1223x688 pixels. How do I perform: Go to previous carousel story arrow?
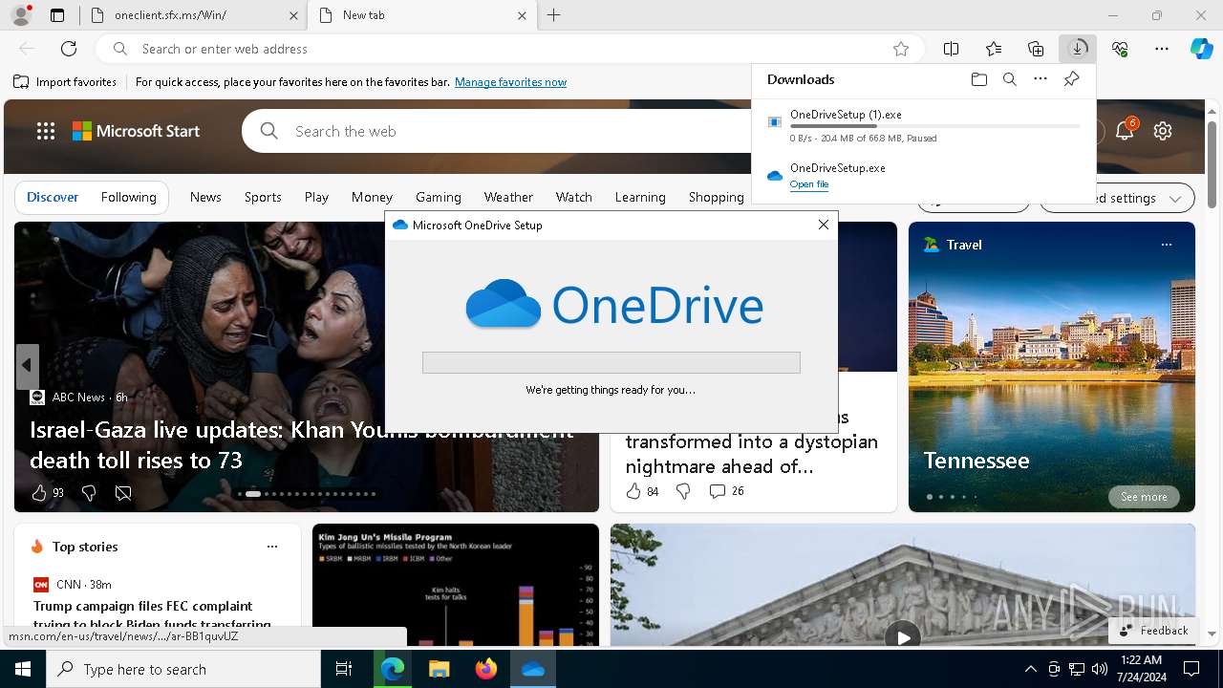(x=27, y=365)
